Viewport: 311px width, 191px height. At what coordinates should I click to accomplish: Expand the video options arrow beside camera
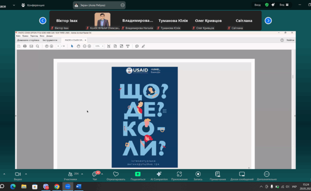[x=26, y=174]
